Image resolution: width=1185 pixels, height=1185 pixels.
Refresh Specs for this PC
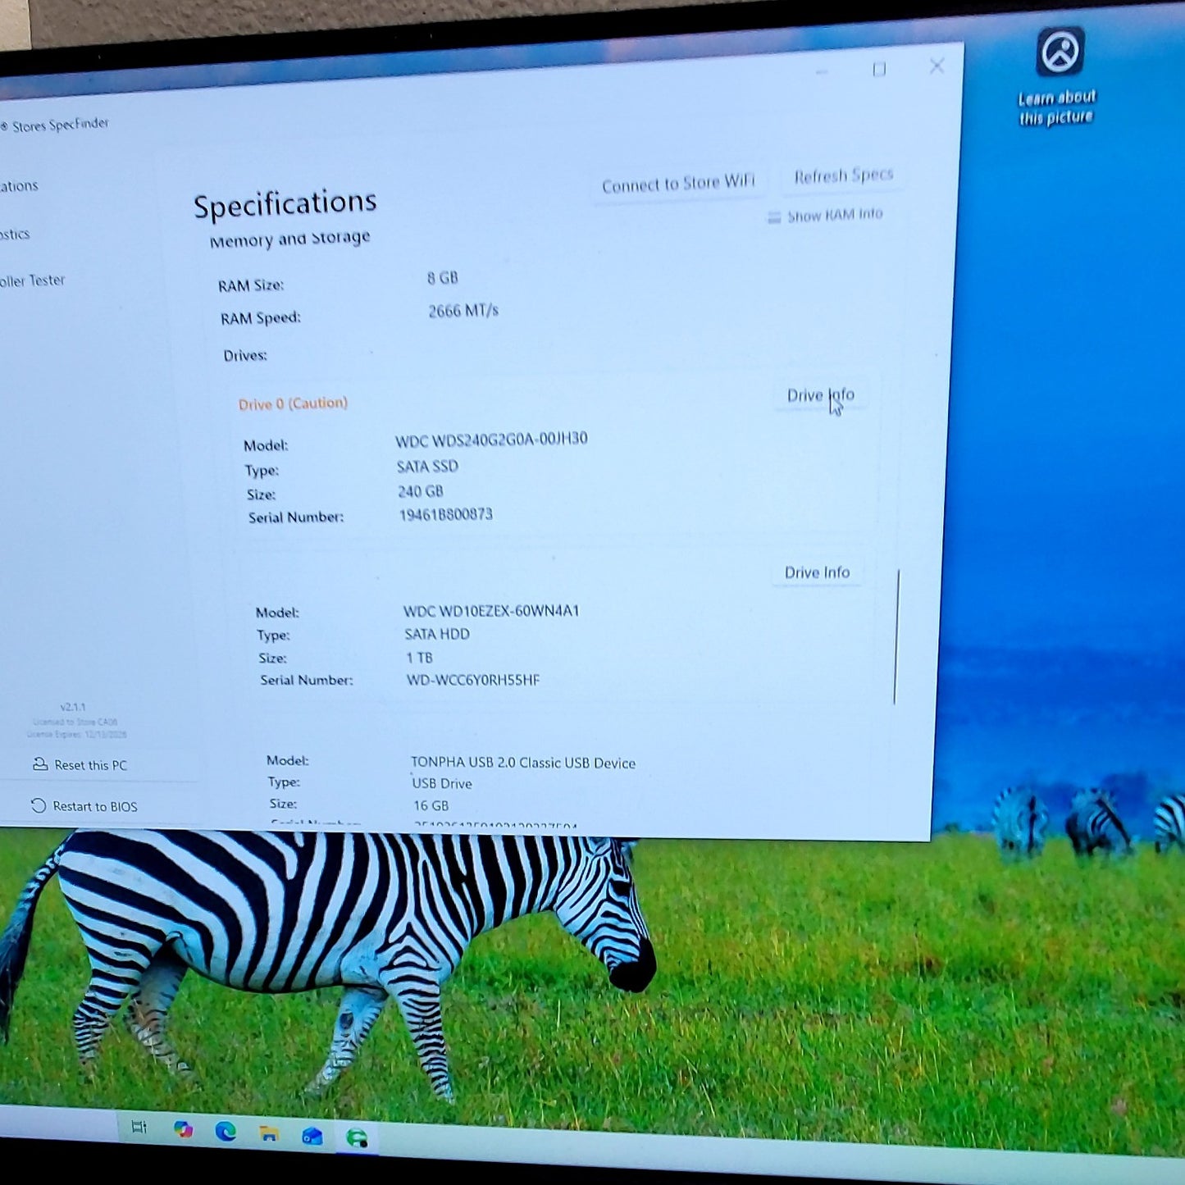coord(843,175)
